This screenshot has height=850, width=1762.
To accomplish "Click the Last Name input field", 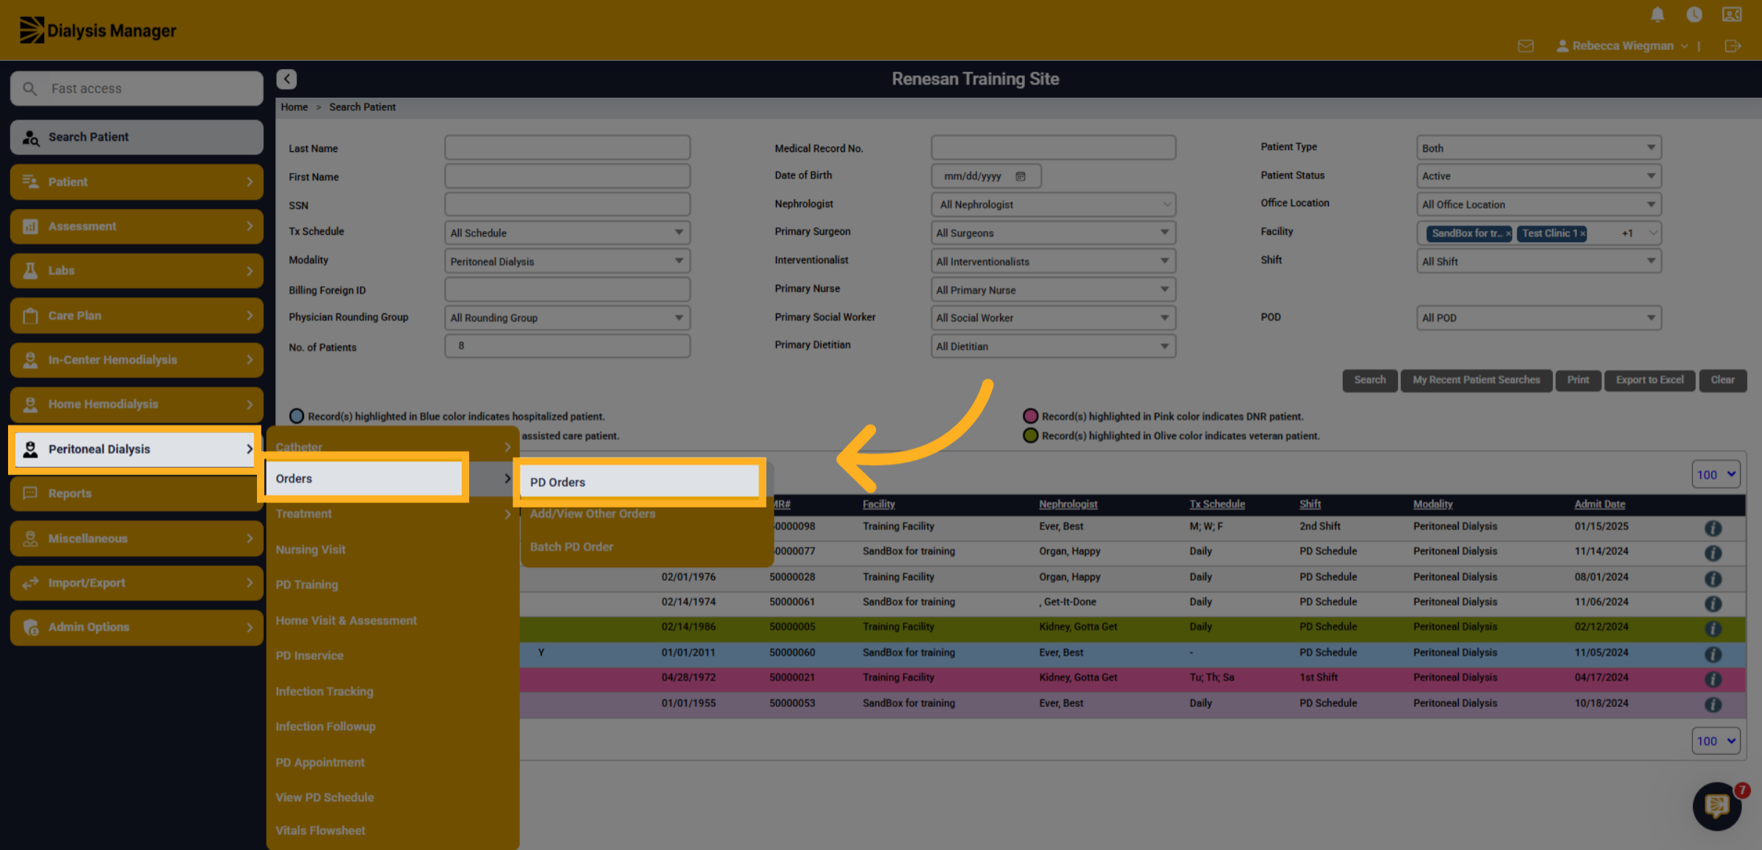I will tap(567, 147).
